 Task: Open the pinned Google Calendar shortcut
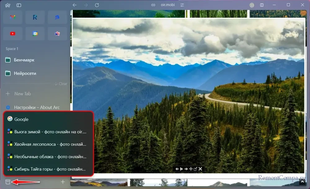pyautogui.click(x=35, y=34)
